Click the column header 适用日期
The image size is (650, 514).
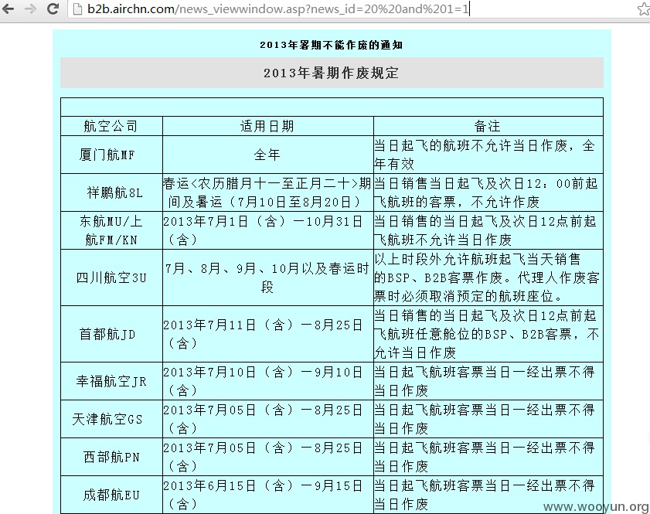pyautogui.click(x=267, y=126)
